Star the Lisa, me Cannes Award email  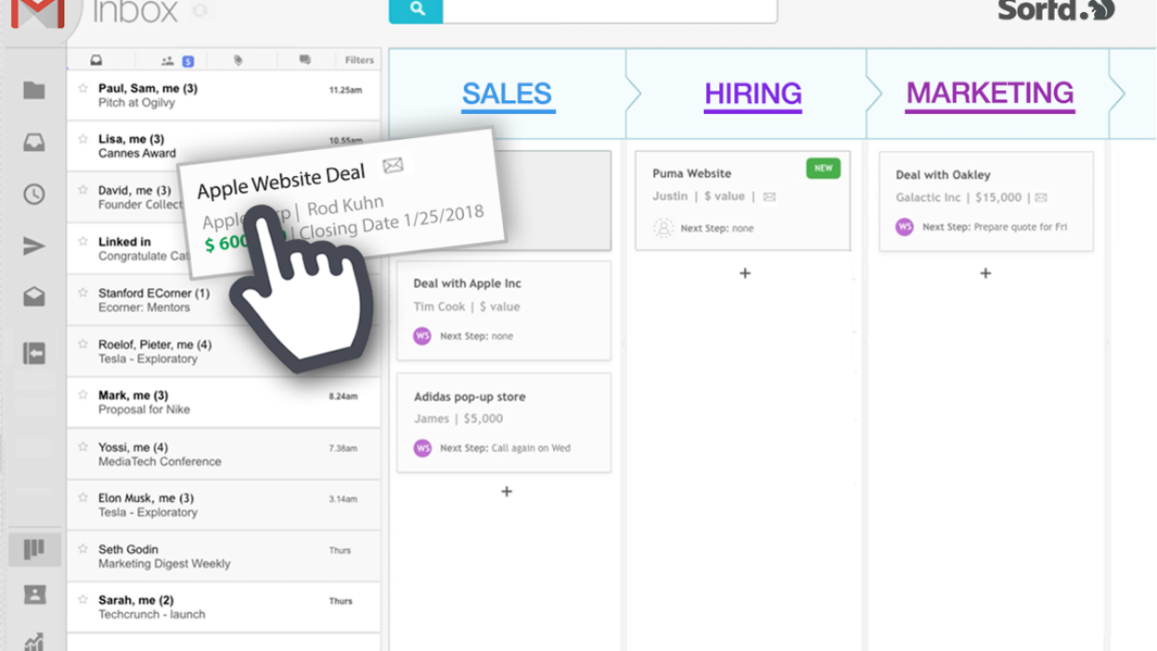coord(84,139)
